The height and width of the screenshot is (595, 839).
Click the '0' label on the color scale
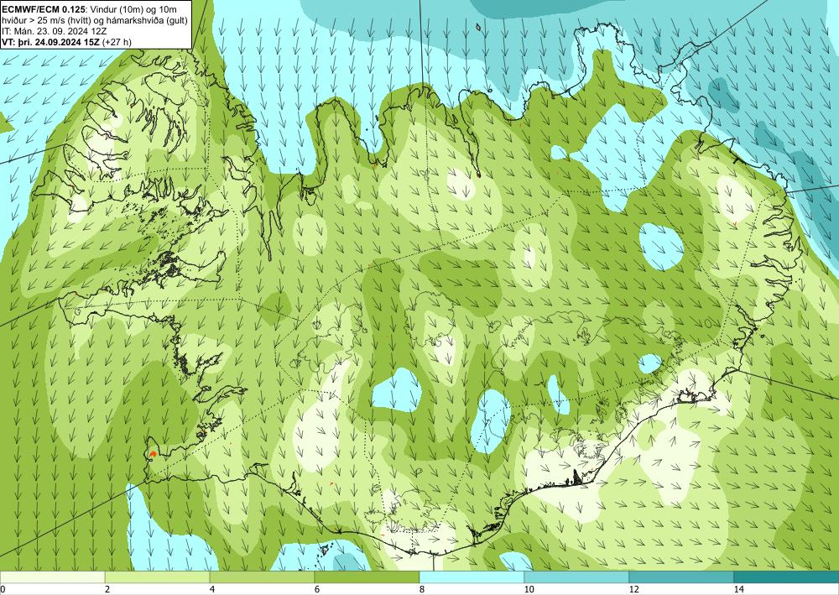[3, 590]
